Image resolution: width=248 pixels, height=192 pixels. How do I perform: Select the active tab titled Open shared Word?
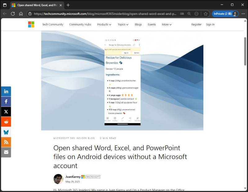point(37,5)
